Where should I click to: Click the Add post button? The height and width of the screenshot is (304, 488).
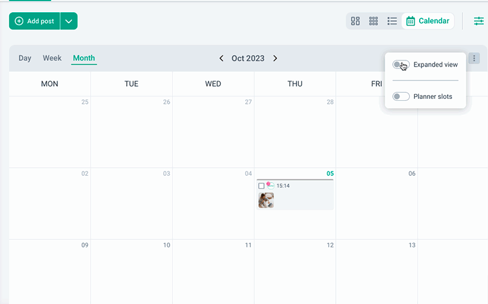tap(35, 21)
